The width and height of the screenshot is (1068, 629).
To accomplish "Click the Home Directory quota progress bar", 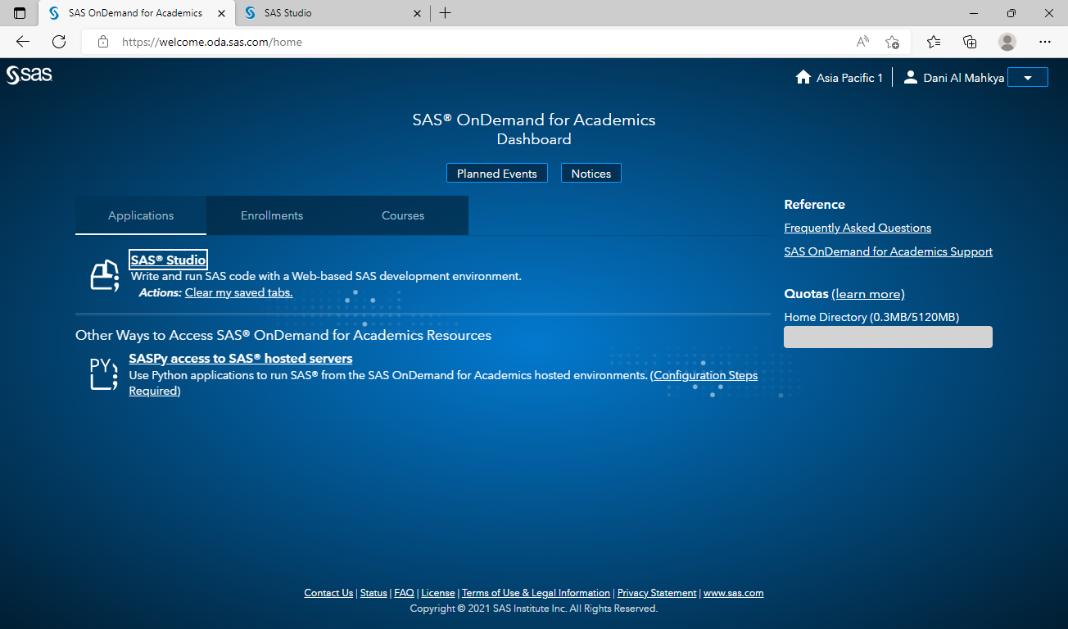I will pyautogui.click(x=888, y=337).
